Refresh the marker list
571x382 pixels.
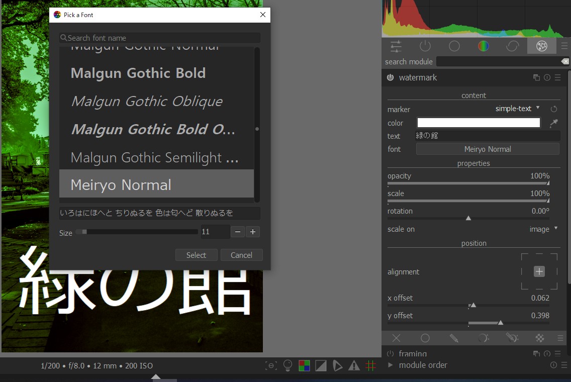(553, 109)
